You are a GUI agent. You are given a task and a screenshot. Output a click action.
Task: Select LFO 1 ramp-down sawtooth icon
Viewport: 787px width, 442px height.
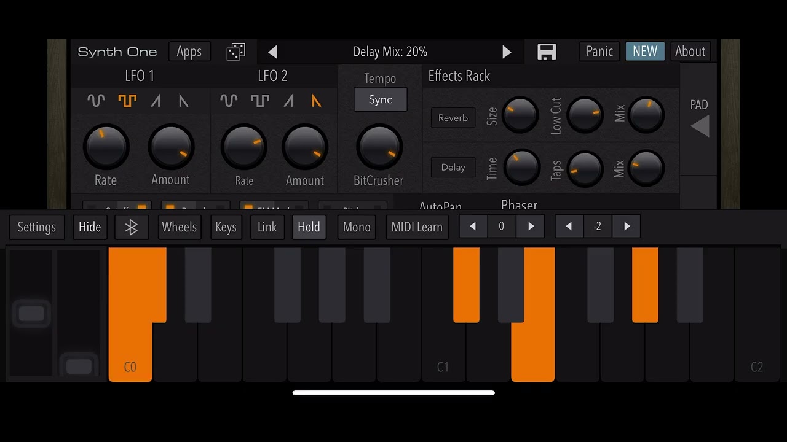point(183,101)
